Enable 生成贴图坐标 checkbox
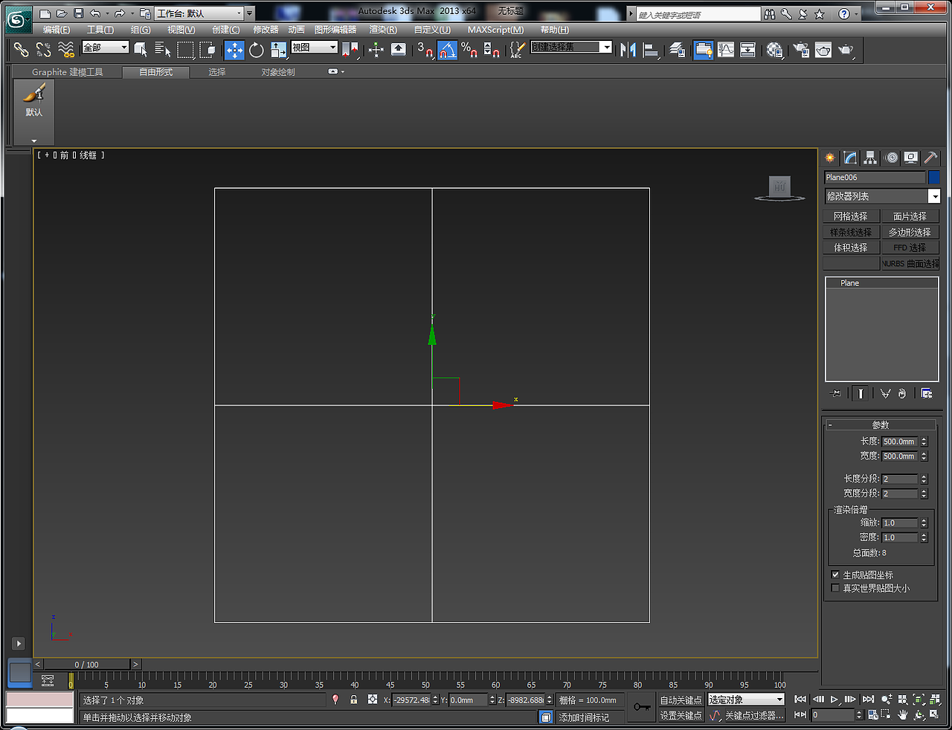 (835, 575)
